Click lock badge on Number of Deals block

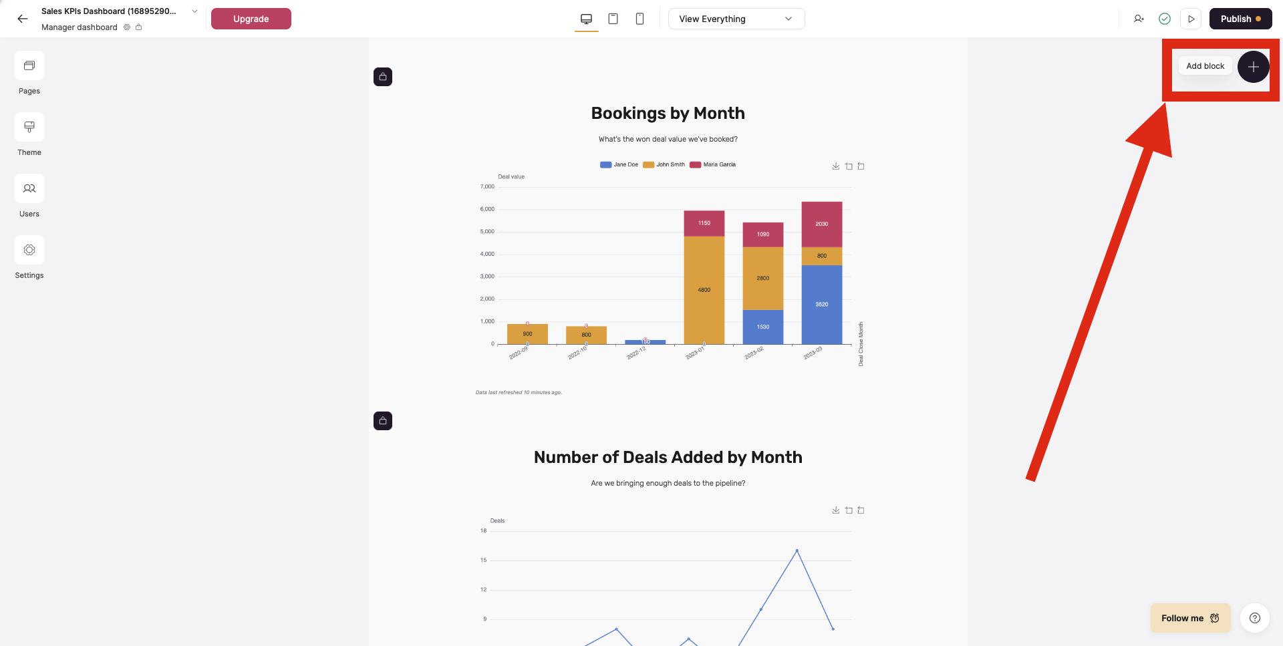point(383,421)
